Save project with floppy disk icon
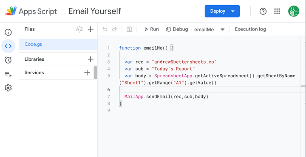The width and height of the screenshot is (306, 157). pyautogui.click(x=129, y=29)
